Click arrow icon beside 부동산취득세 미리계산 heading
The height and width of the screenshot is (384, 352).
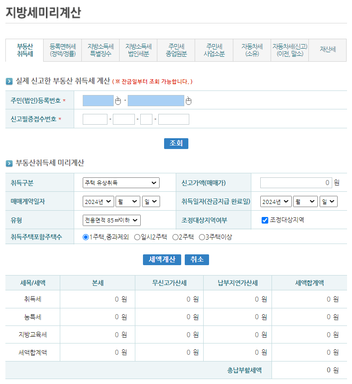[x=9, y=163]
